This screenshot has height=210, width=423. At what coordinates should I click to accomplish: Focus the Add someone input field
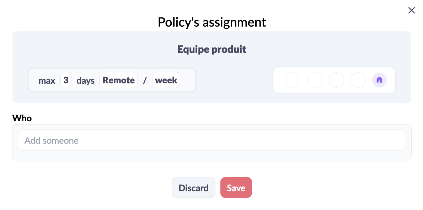click(212, 140)
